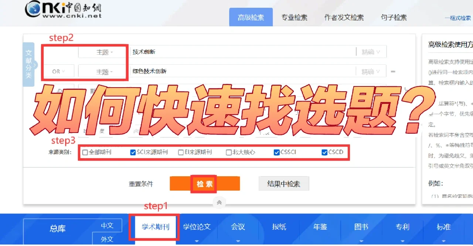Image resolution: width=473 pixels, height=246 pixels.
Task: Uncheck the CSSCI checkbox
Action: [276, 152]
